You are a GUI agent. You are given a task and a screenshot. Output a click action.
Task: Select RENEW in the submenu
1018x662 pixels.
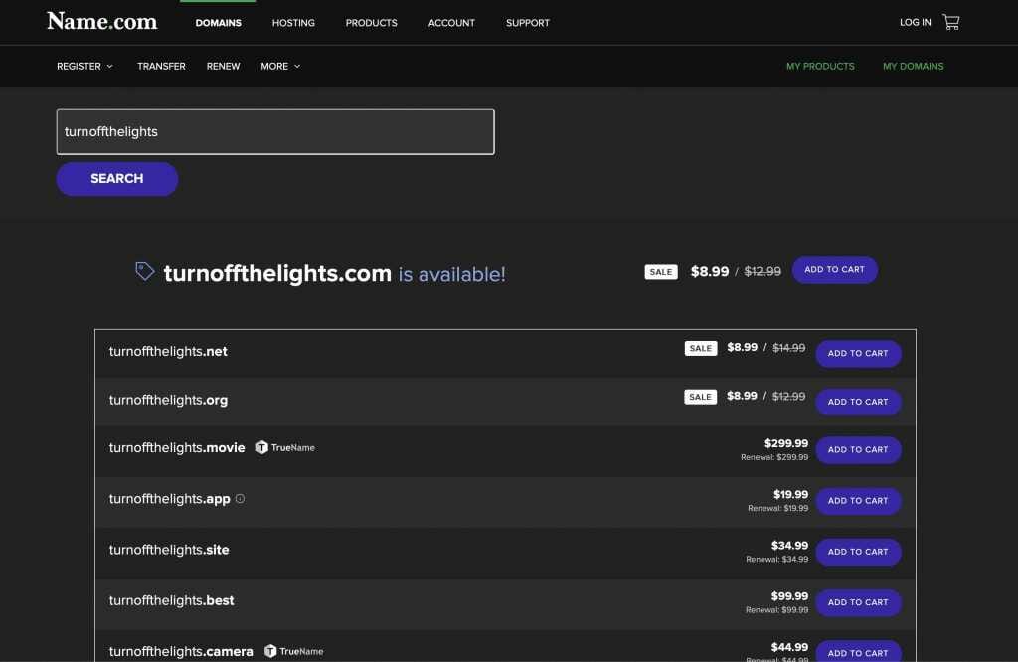pos(224,67)
